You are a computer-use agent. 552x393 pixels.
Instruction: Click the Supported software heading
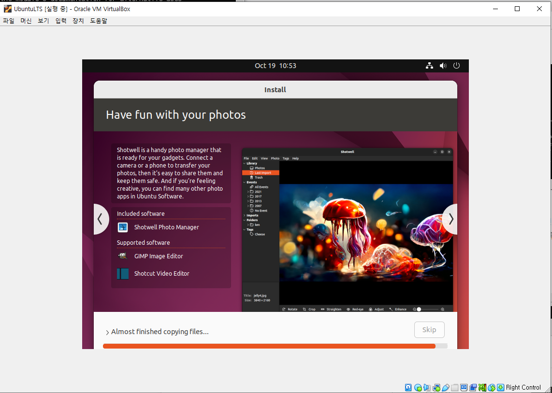pos(143,242)
